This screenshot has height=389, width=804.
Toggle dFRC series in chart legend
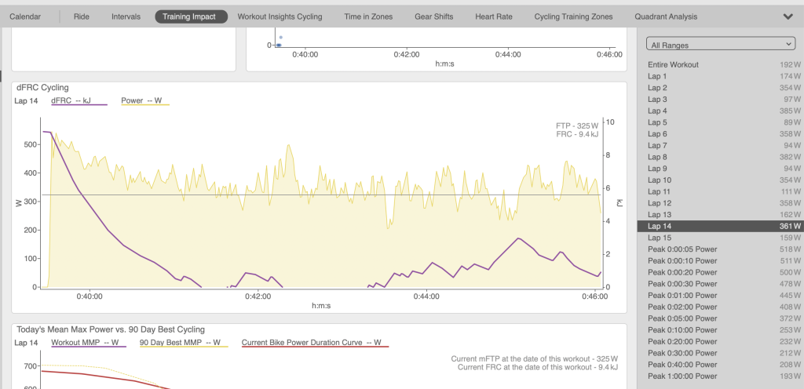click(x=79, y=101)
